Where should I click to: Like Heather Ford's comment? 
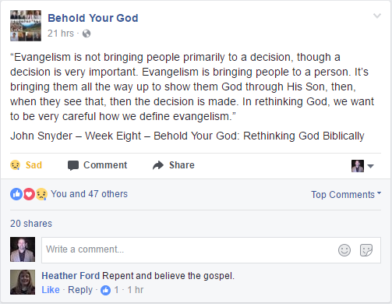(x=51, y=290)
